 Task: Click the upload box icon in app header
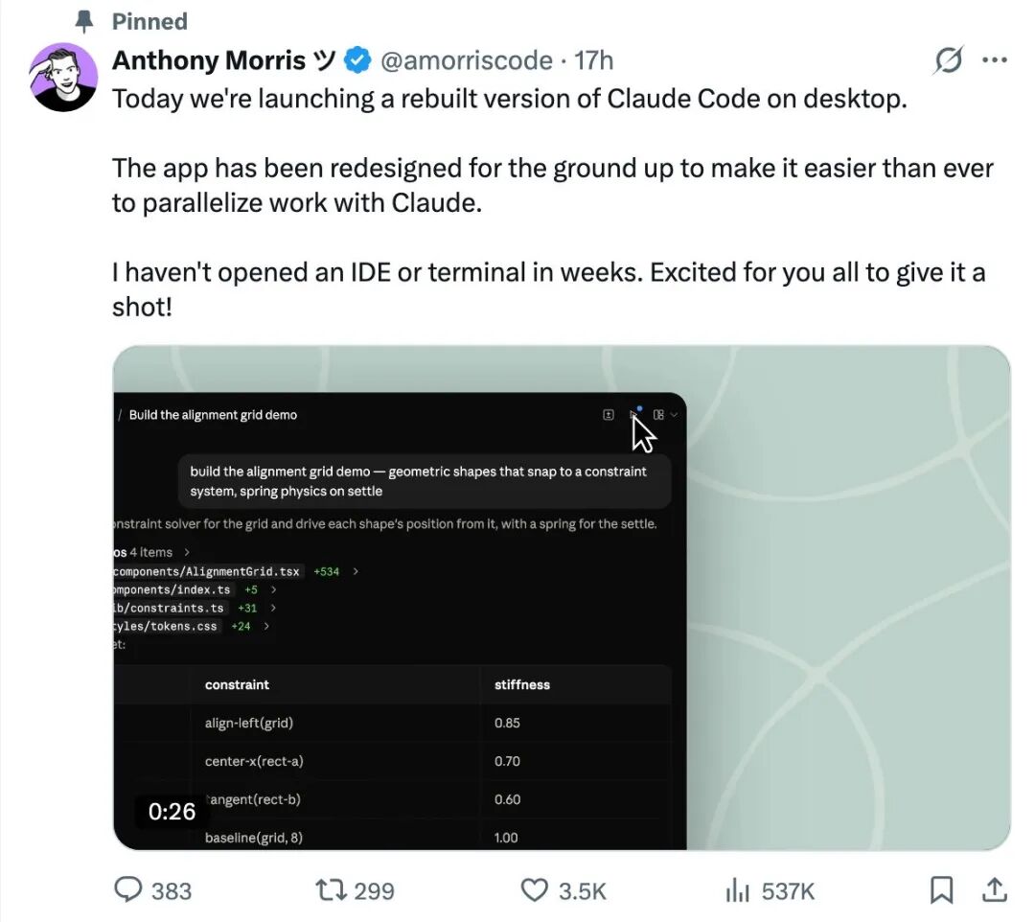608,415
